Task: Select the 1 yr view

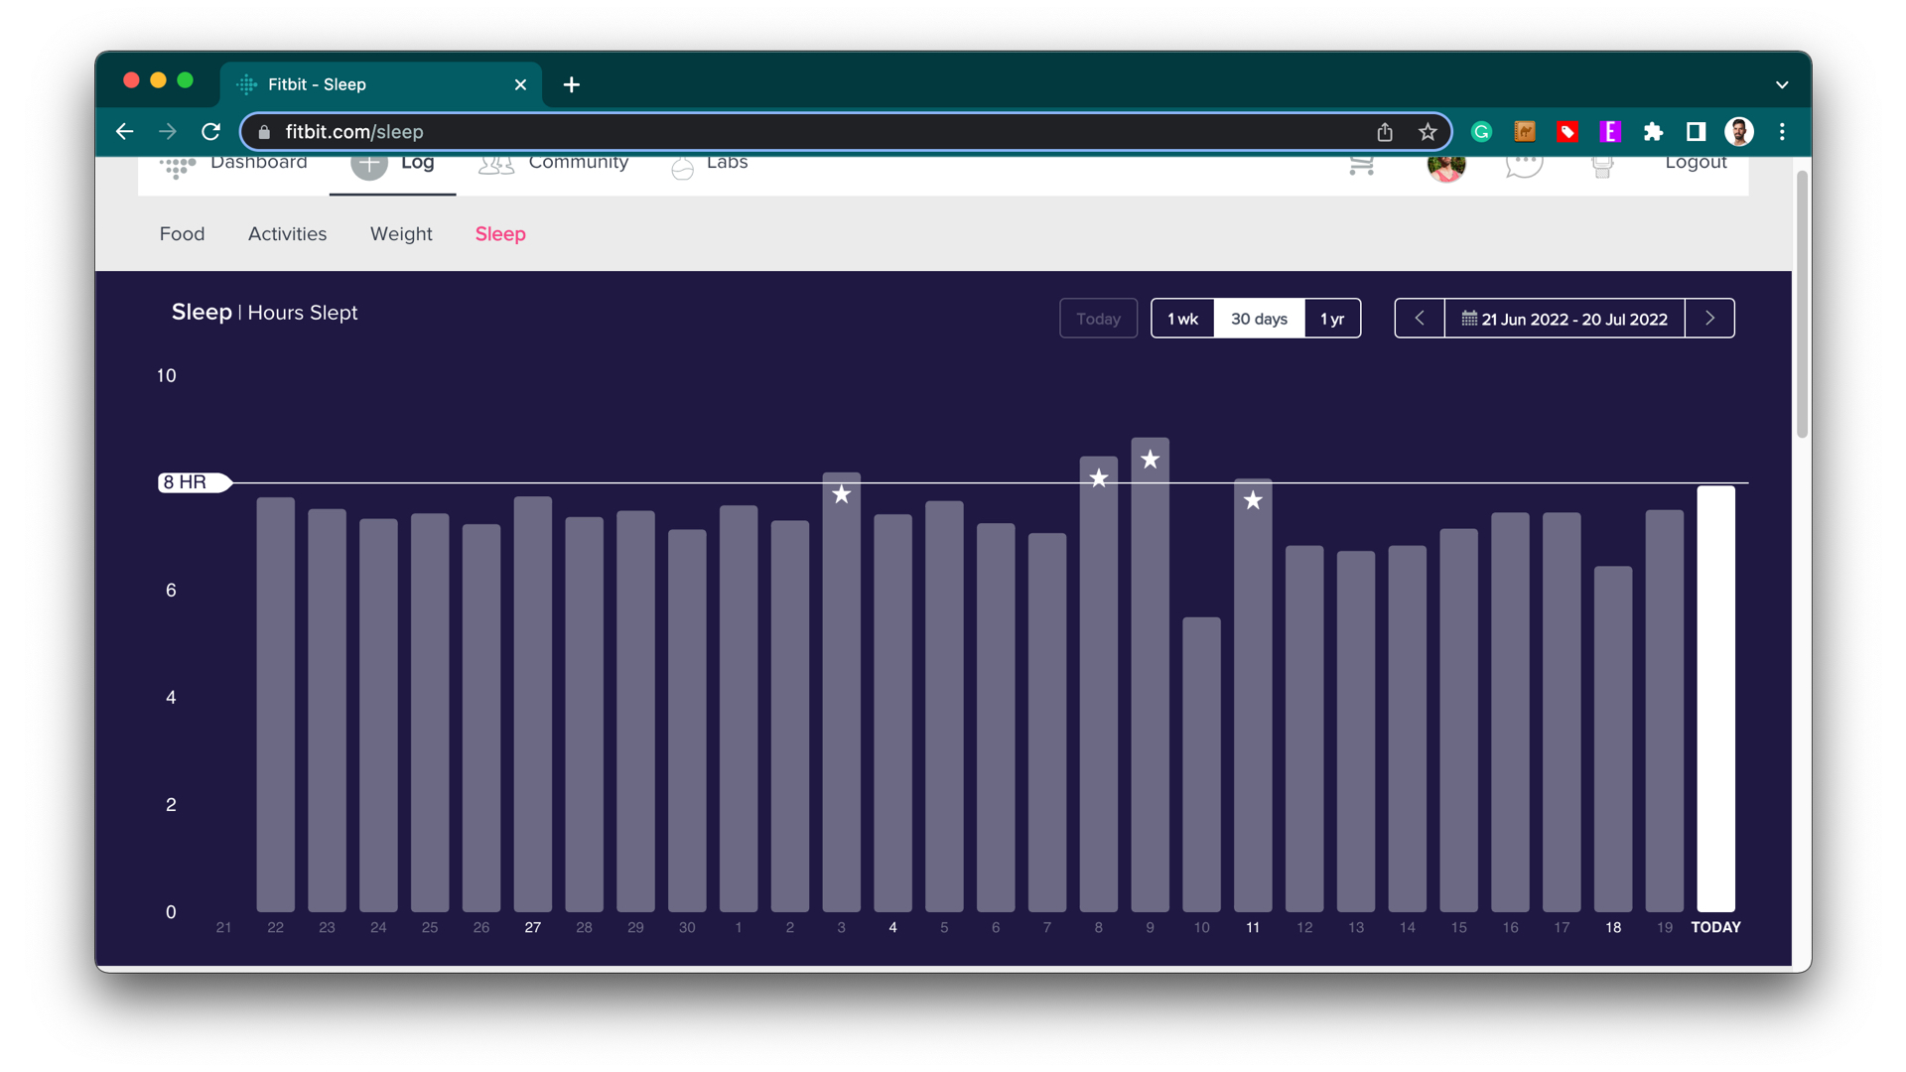Action: point(1332,318)
